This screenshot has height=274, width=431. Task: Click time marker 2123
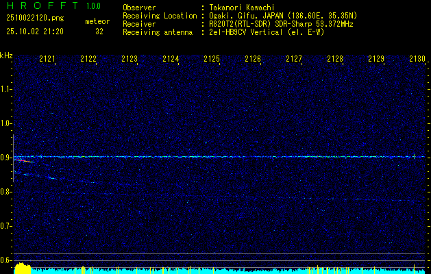coord(130,59)
